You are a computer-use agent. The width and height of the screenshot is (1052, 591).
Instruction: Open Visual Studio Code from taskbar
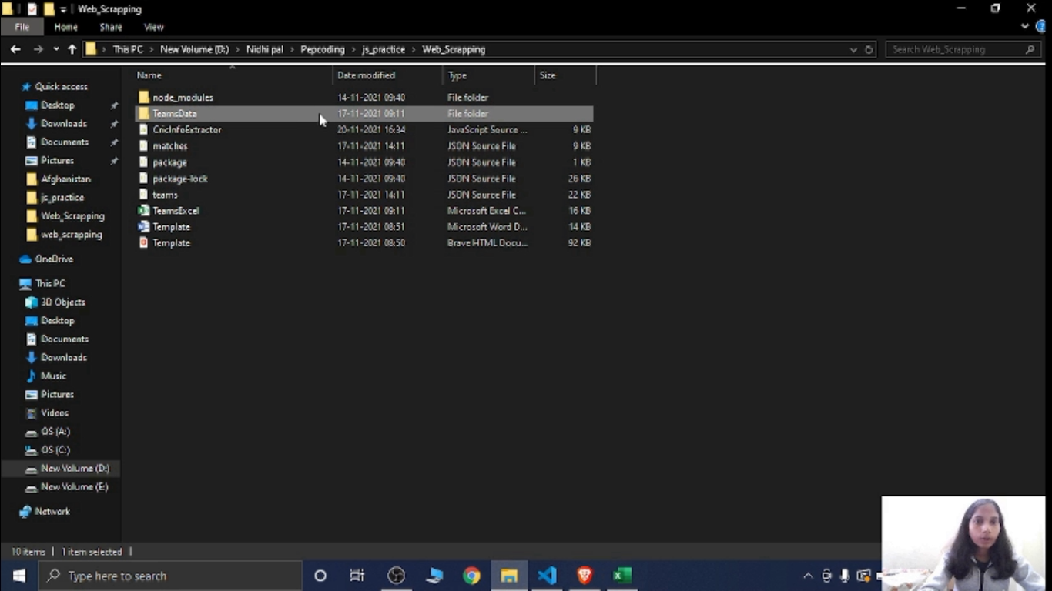(x=547, y=576)
